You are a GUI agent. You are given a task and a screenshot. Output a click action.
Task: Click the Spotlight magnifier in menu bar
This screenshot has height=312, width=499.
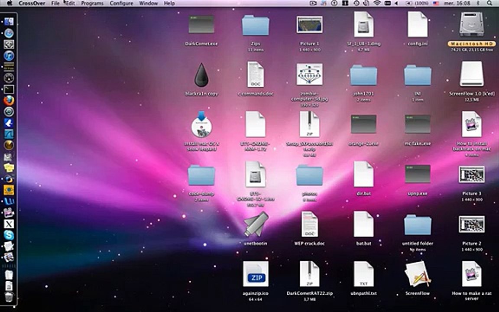pyautogui.click(x=489, y=3)
